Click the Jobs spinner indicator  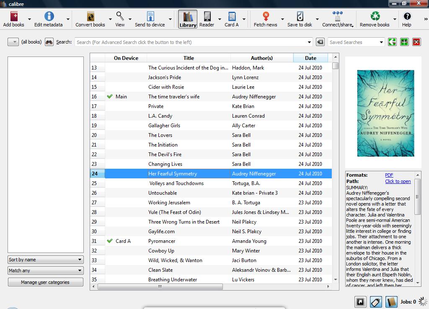coord(423,301)
